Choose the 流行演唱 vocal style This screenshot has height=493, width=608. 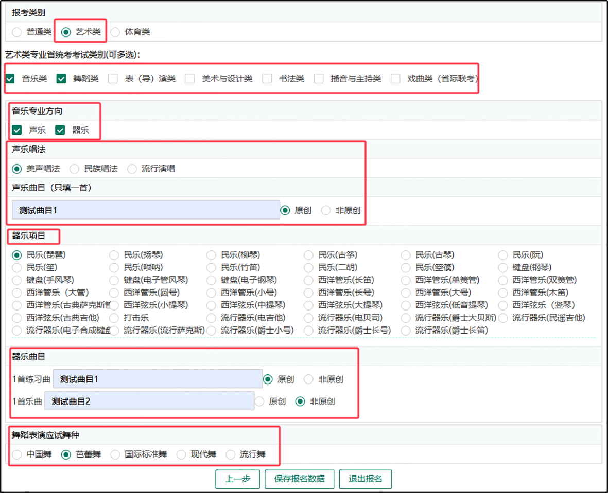click(132, 169)
